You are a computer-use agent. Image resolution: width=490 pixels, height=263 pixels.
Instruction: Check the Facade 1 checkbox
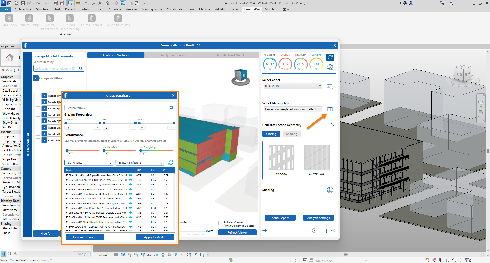(x=38, y=96)
